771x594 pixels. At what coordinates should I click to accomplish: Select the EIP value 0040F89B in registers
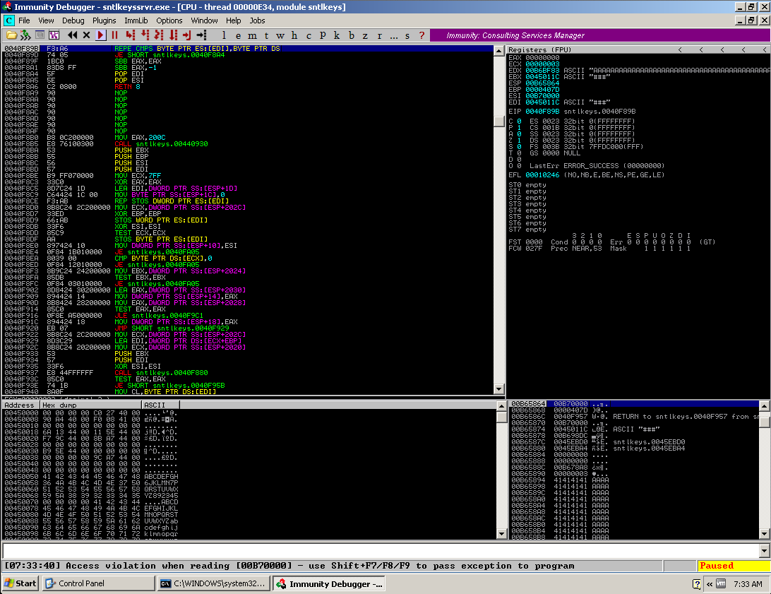542,112
